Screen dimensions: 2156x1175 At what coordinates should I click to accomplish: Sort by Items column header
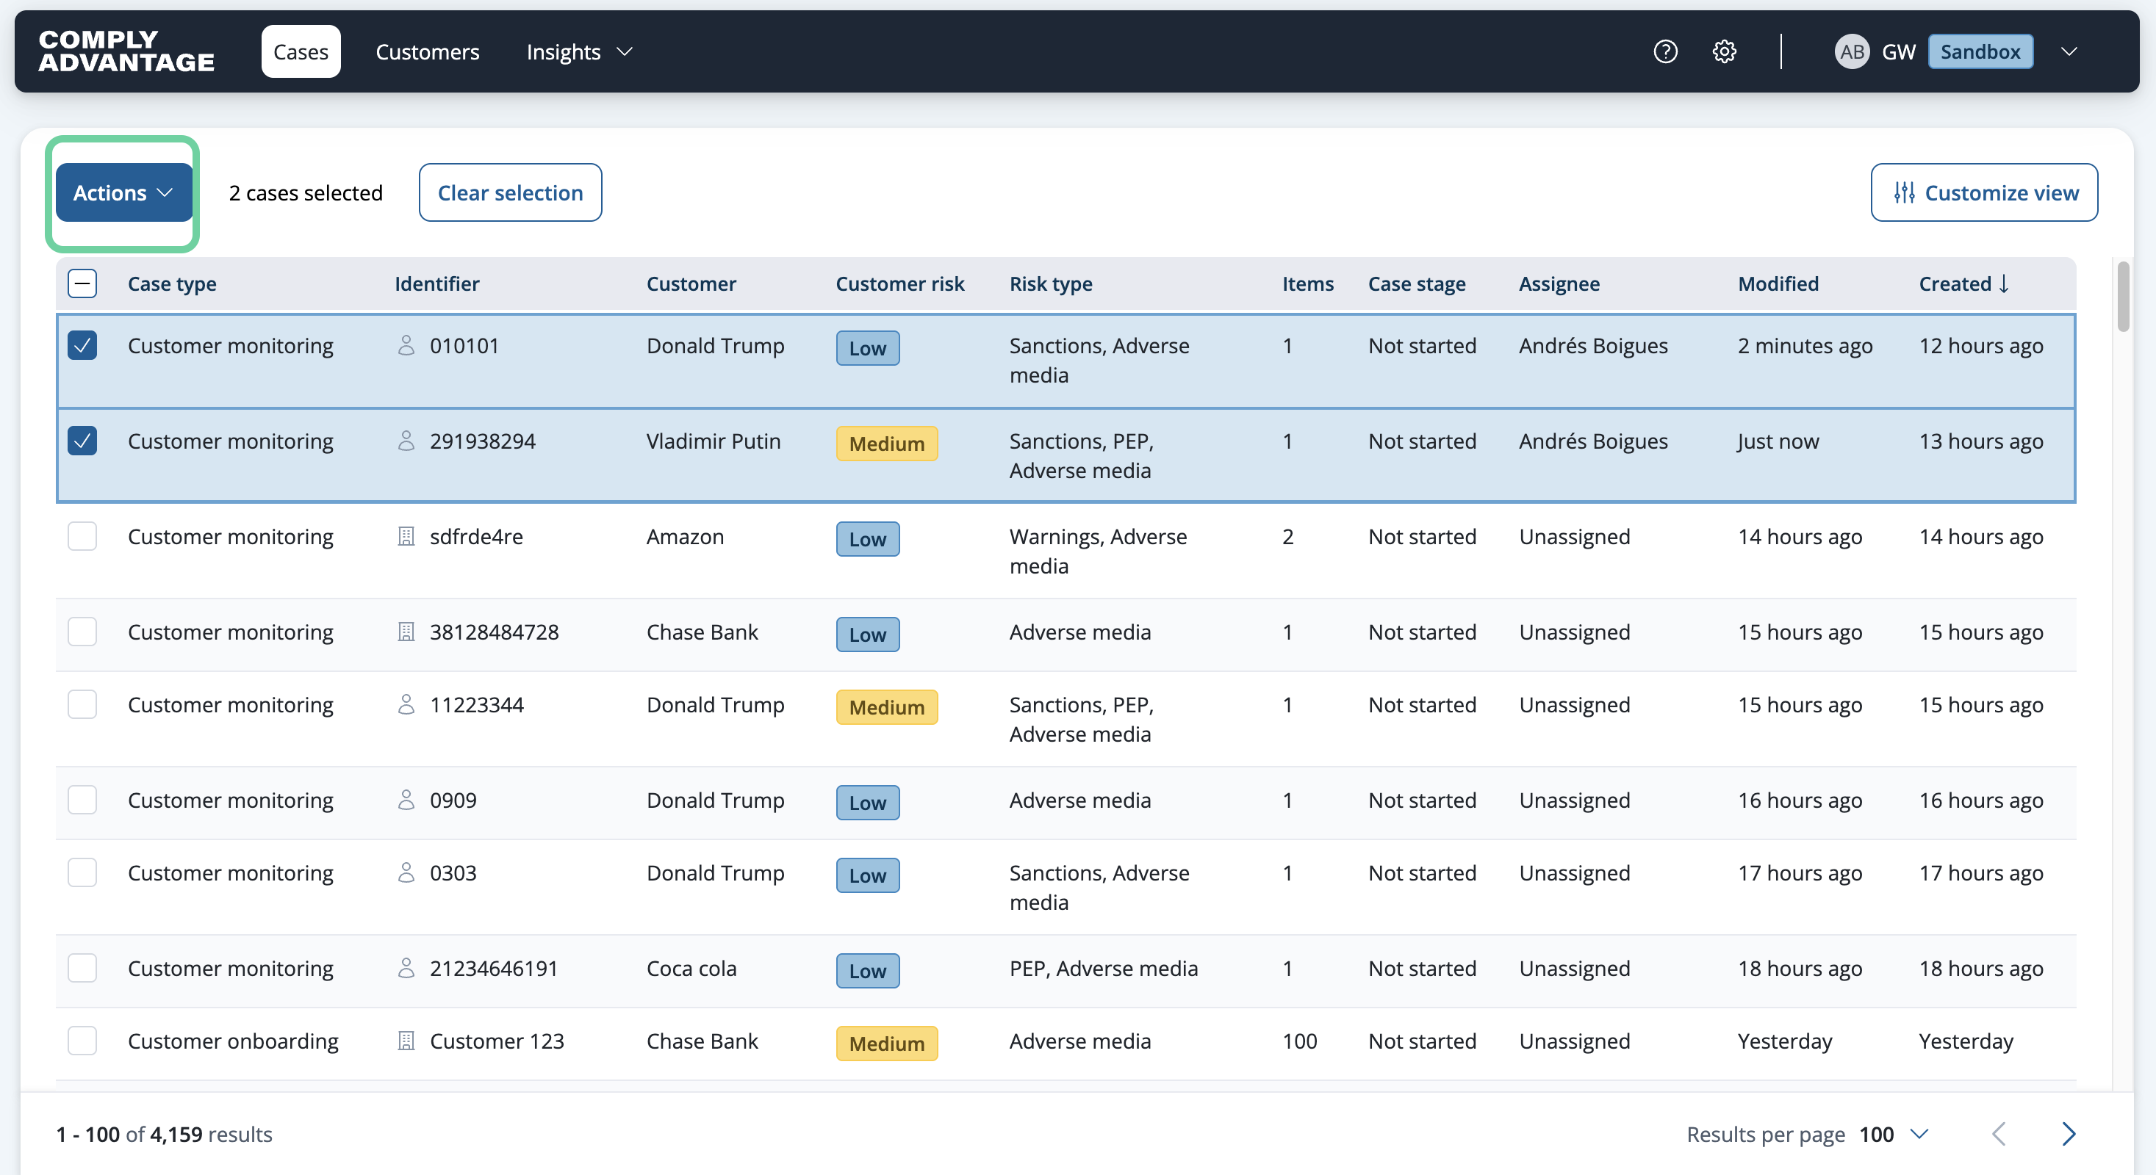1308,283
